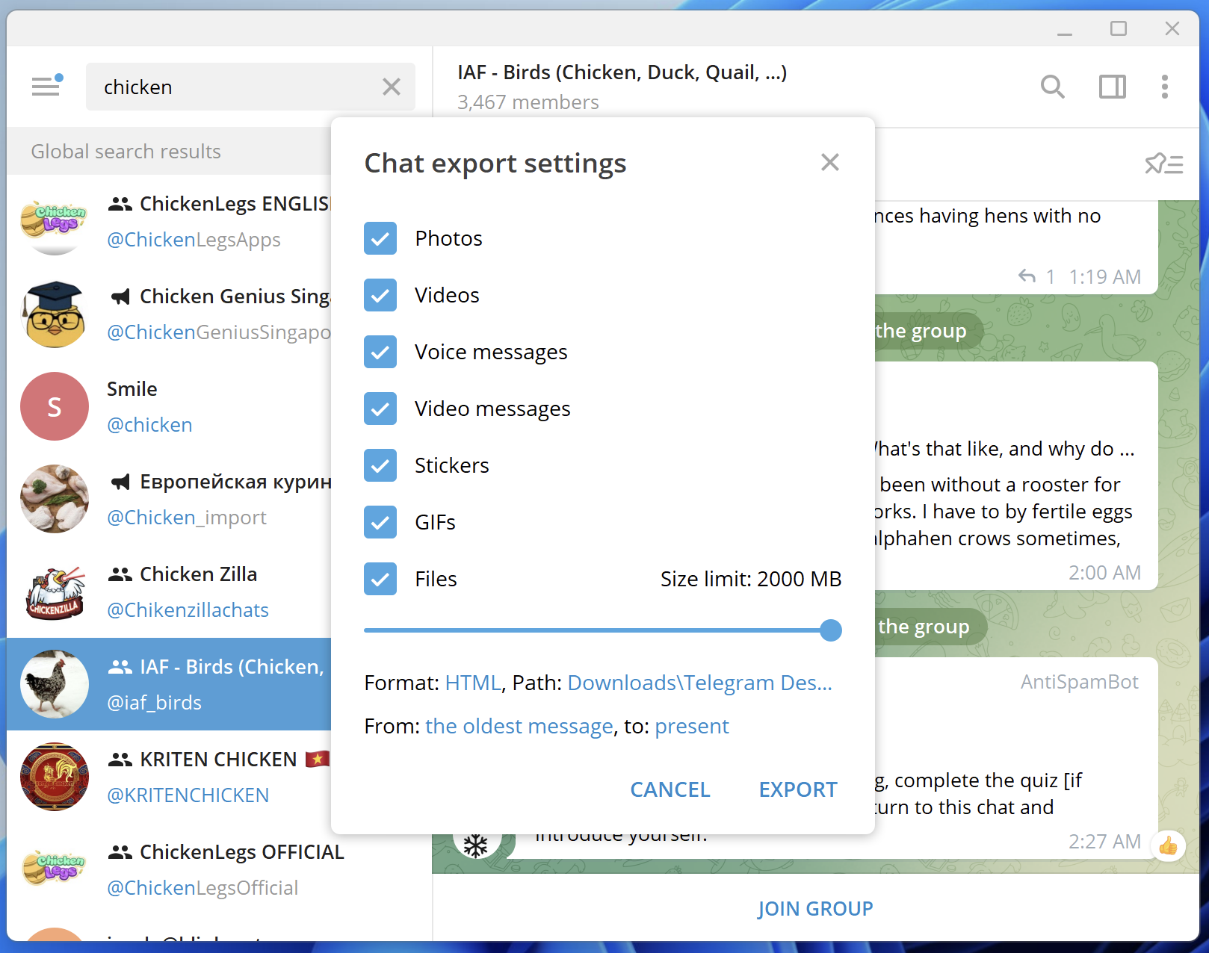Search within the IAF Birds chat
Screen dimensions: 1209x953
tap(1052, 87)
